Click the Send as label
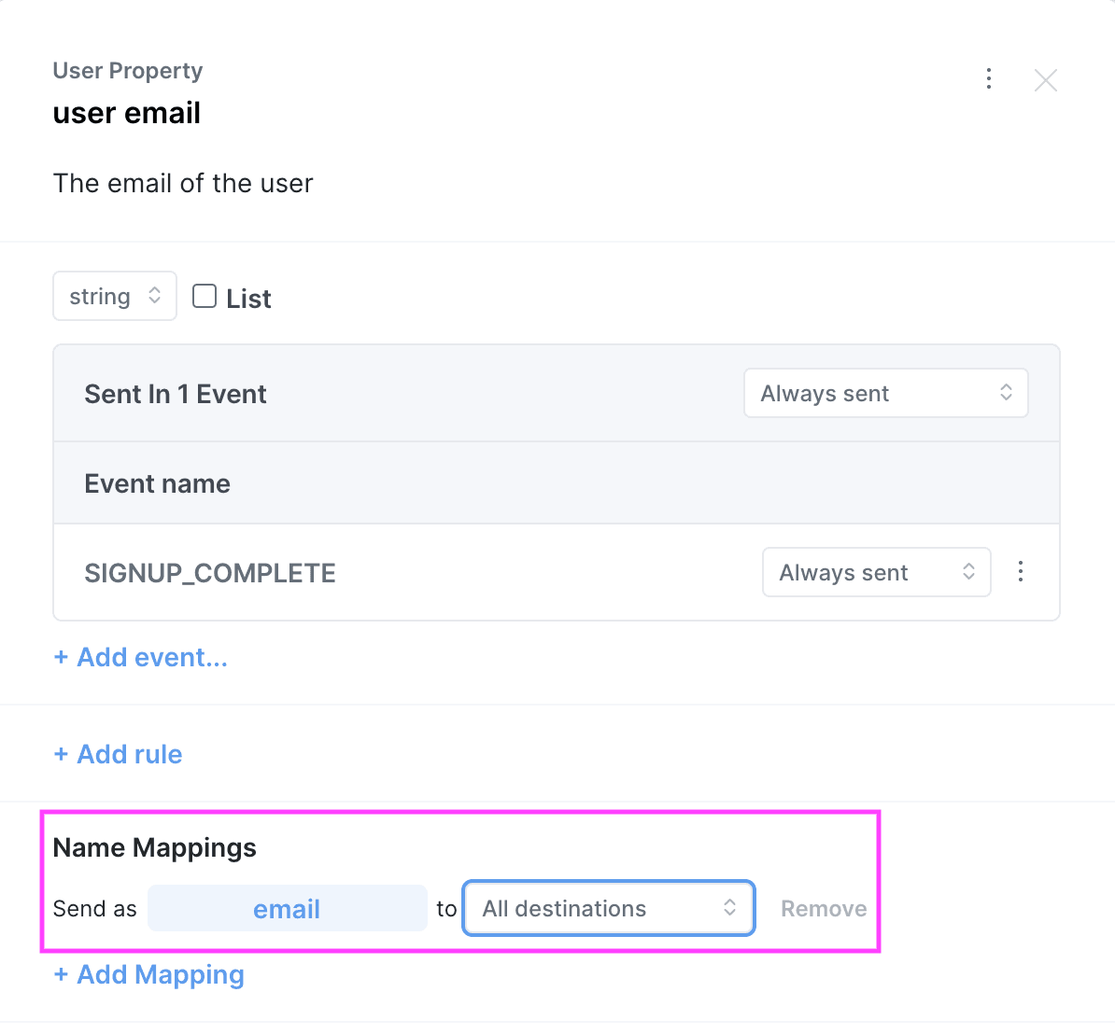Screen dimensions: 1115x1034 [x=94, y=908]
